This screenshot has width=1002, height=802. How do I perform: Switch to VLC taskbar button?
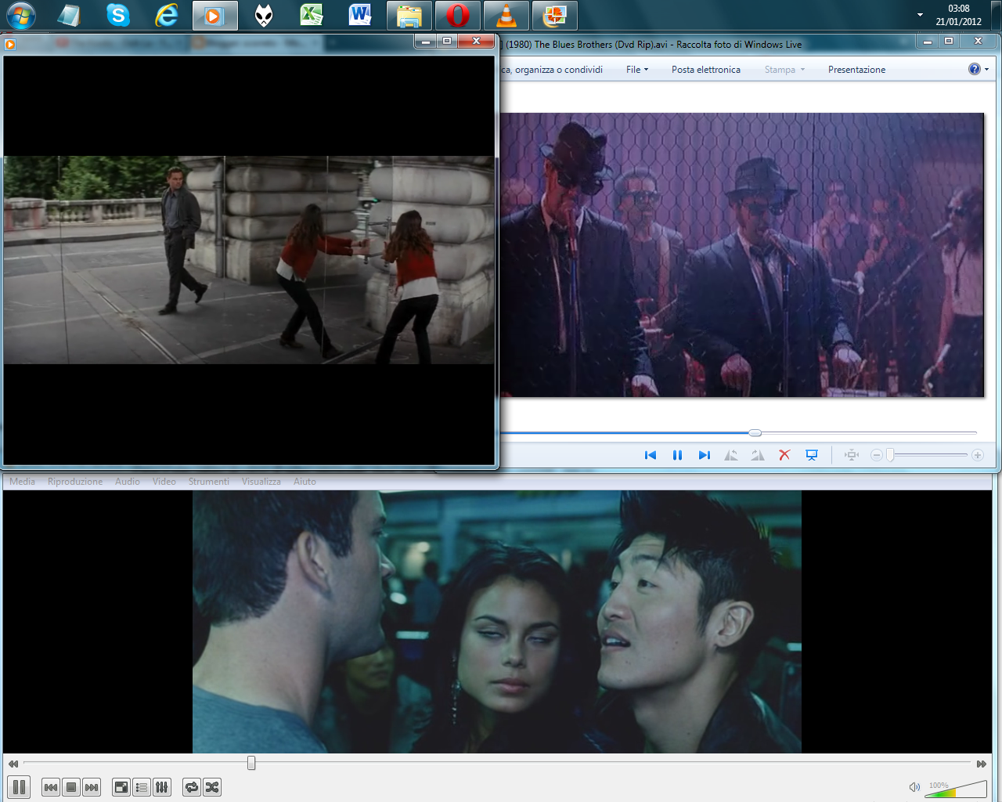[x=506, y=16]
